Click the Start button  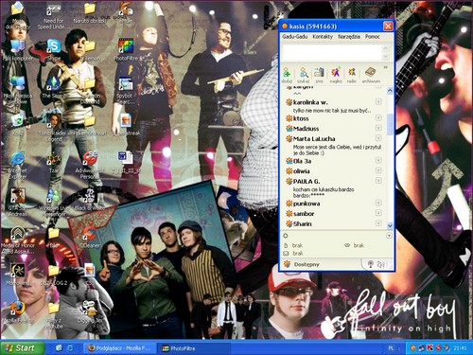pos(21,348)
